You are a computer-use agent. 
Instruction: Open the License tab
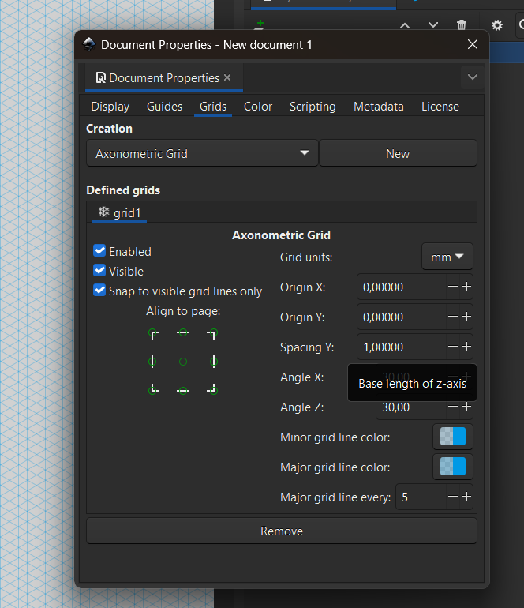[440, 107]
